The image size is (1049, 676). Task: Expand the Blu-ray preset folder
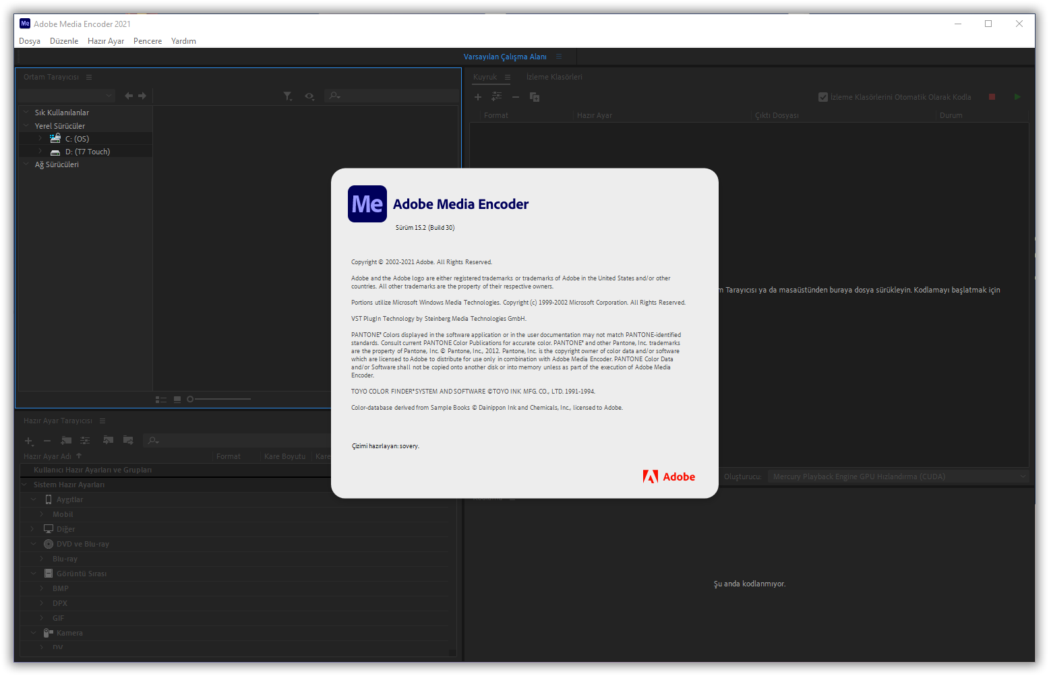[x=42, y=559]
